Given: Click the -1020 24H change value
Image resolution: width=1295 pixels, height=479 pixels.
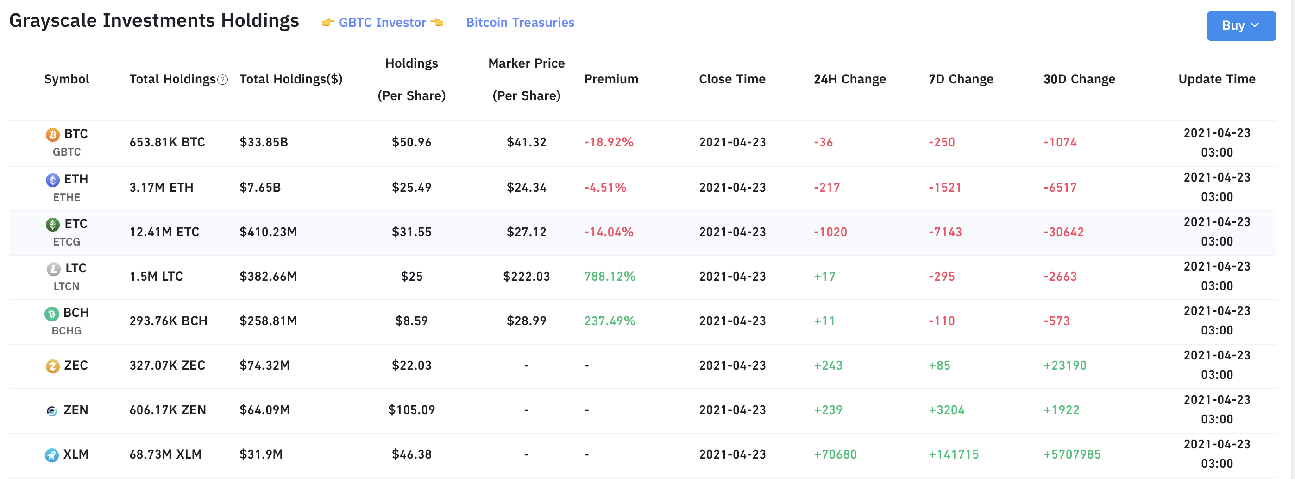Looking at the screenshot, I should (830, 232).
